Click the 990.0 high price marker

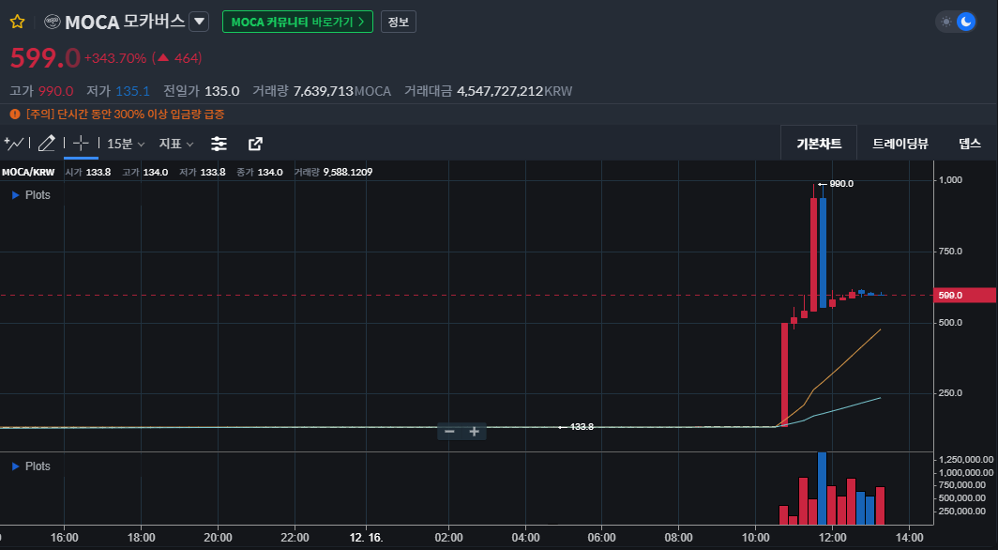coord(836,184)
